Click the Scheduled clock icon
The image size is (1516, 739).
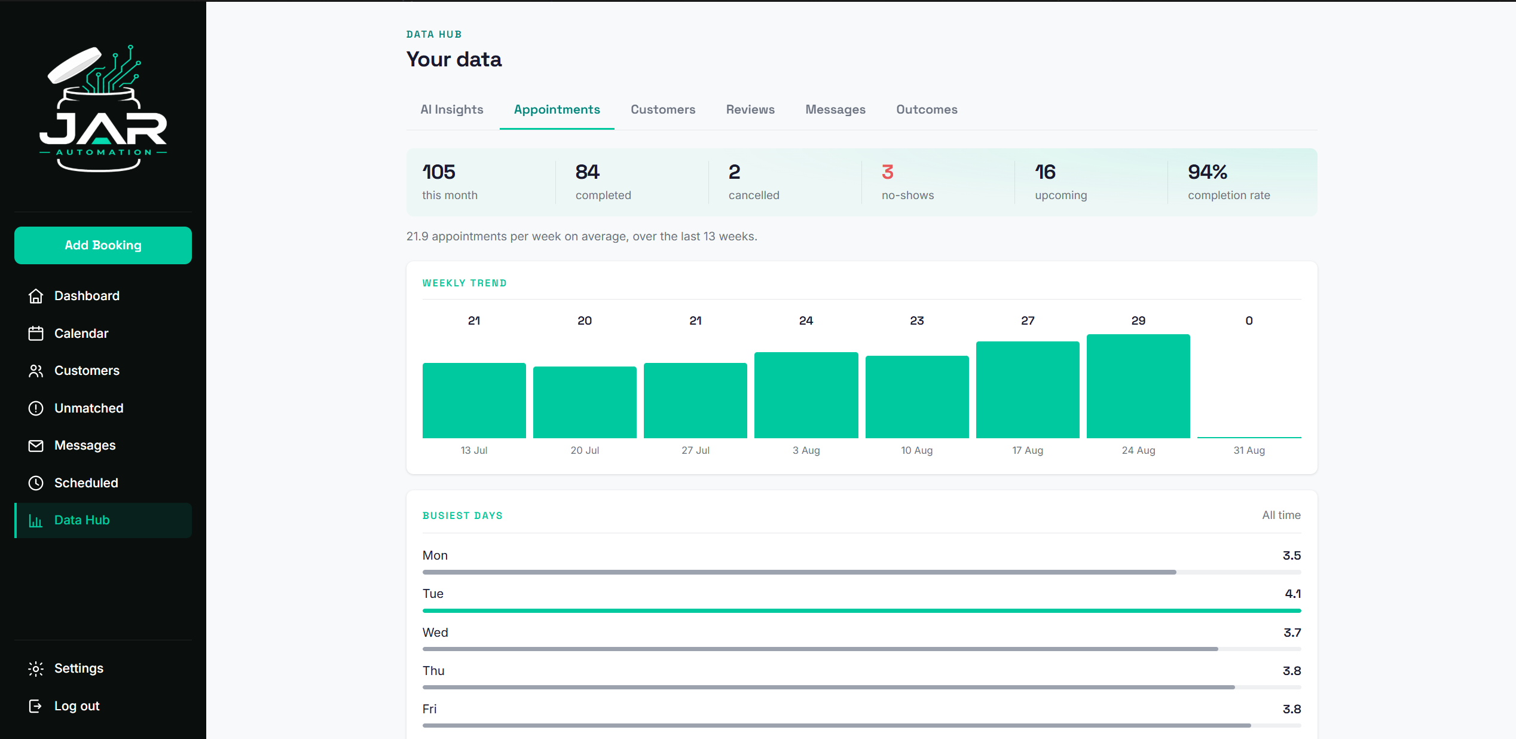(36, 483)
